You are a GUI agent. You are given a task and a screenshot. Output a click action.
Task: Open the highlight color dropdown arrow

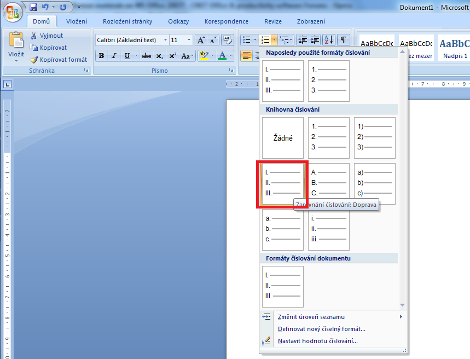click(x=212, y=56)
